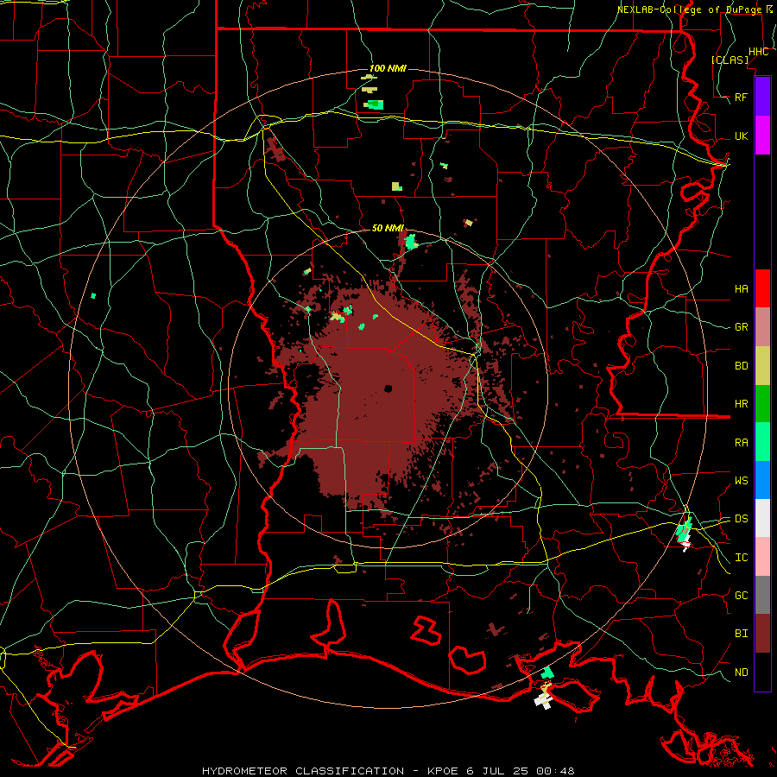Click the 100 NMI range ring label
Screen dimensions: 777x777
388,68
